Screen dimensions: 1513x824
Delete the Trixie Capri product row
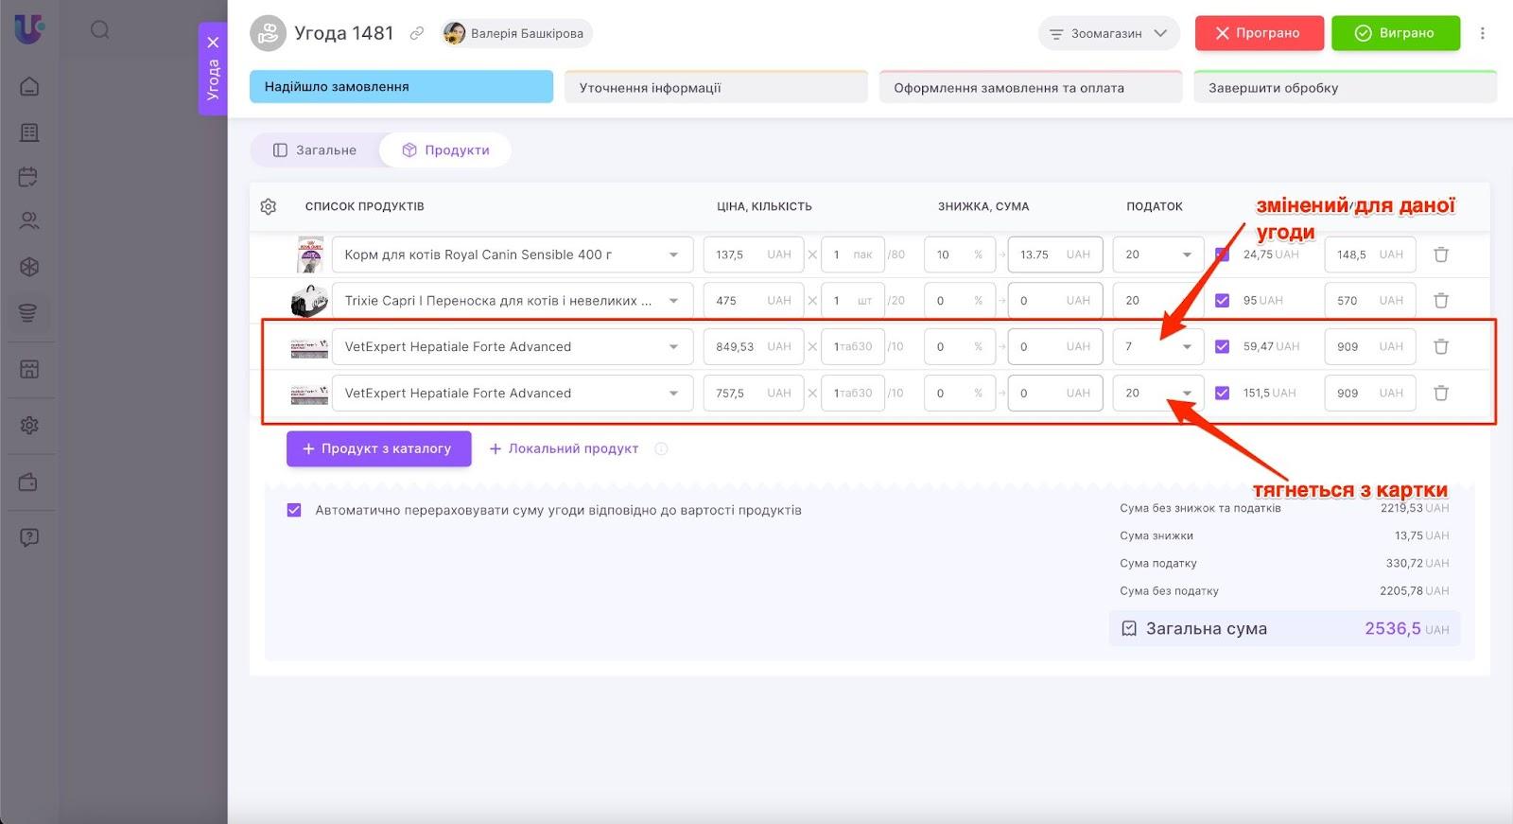click(x=1440, y=301)
